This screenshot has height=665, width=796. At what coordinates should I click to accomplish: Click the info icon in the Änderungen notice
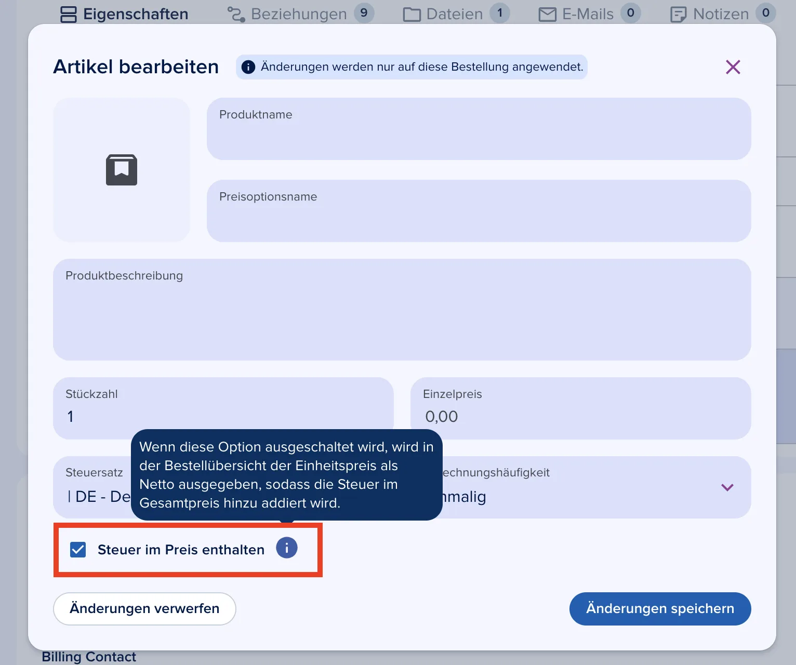pos(248,67)
